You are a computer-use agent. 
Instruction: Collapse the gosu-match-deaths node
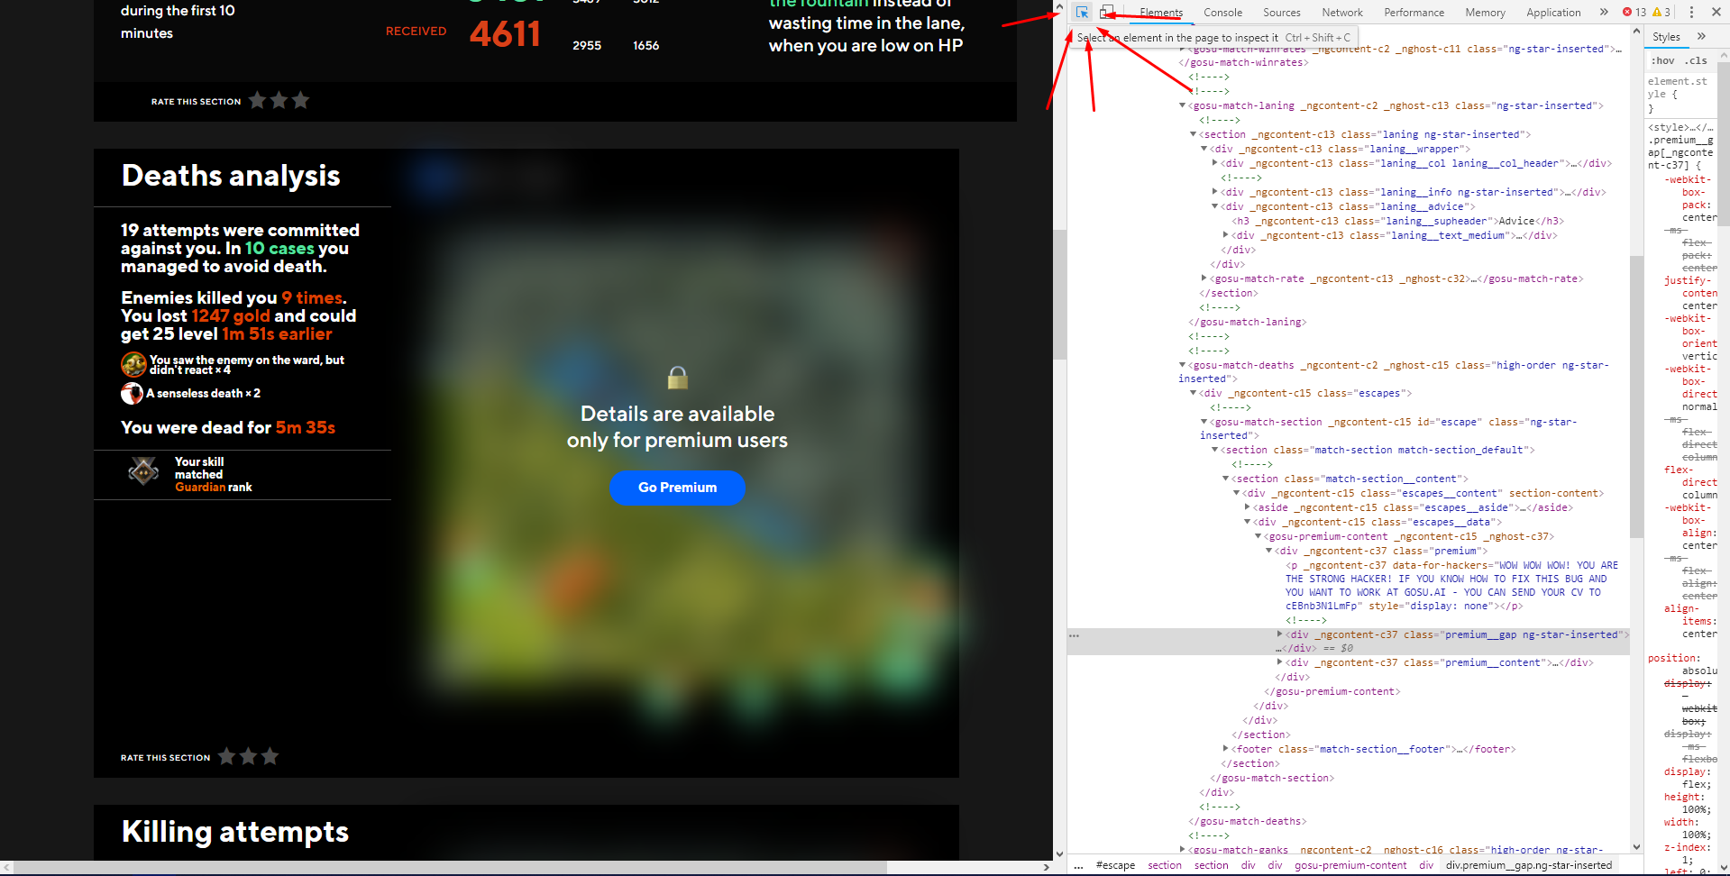[x=1182, y=366]
